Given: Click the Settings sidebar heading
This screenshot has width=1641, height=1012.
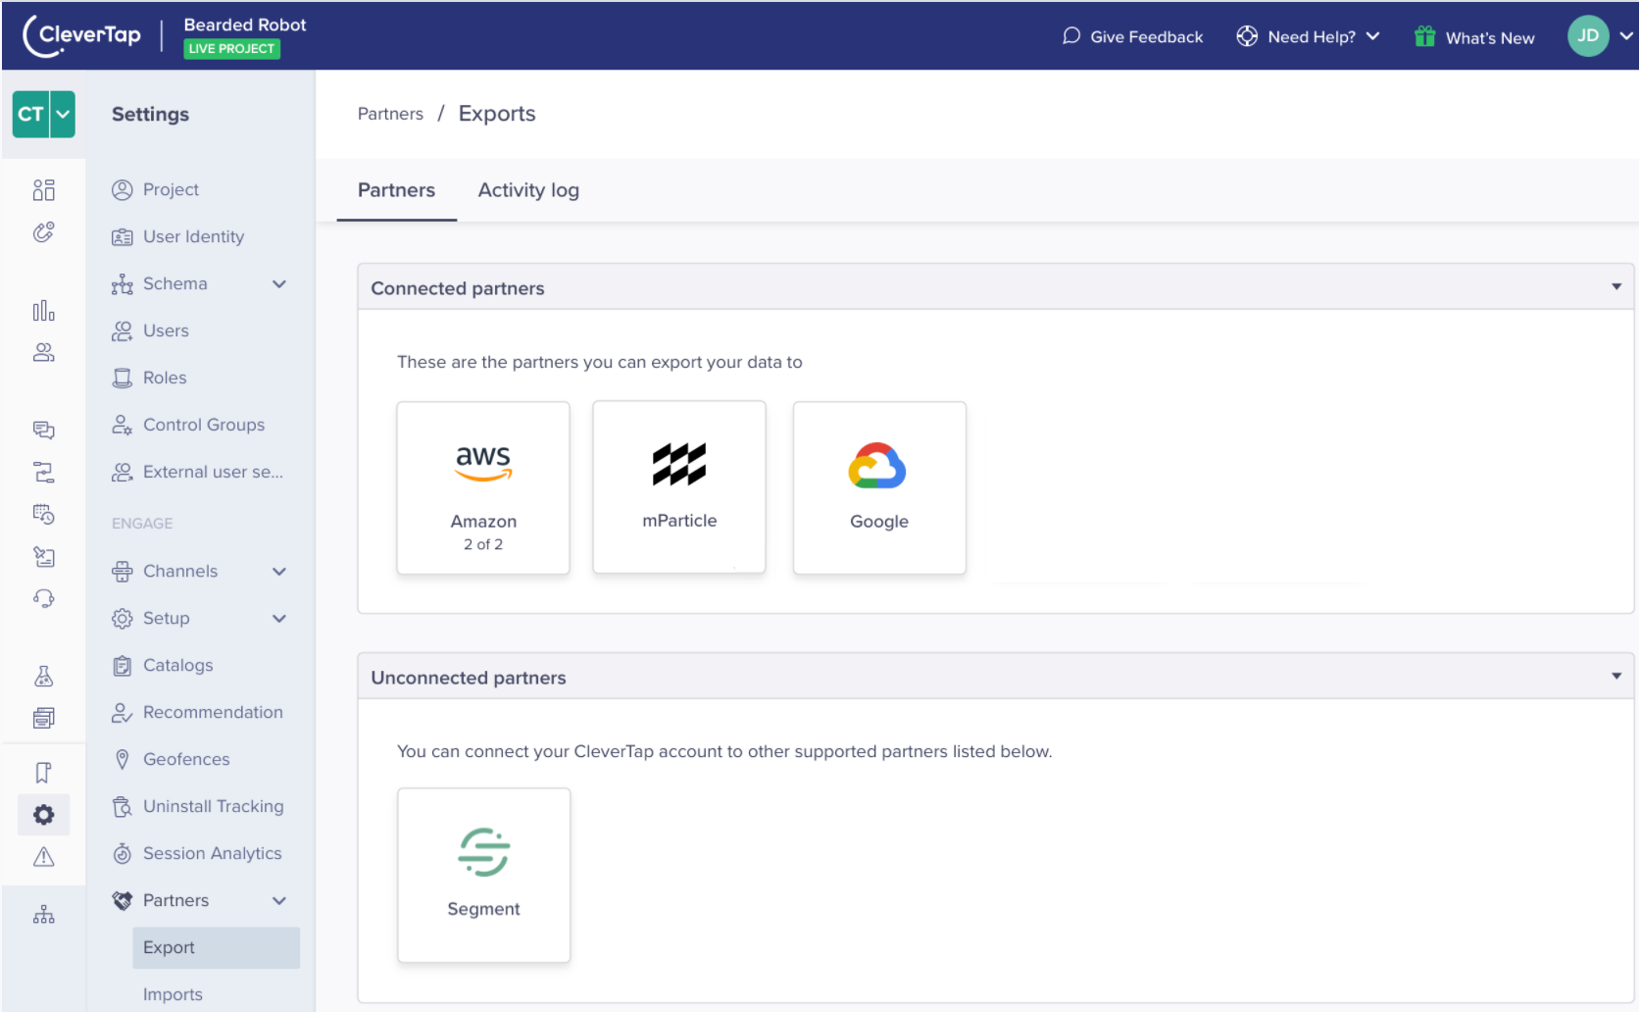Looking at the screenshot, I should click(150, 115).
